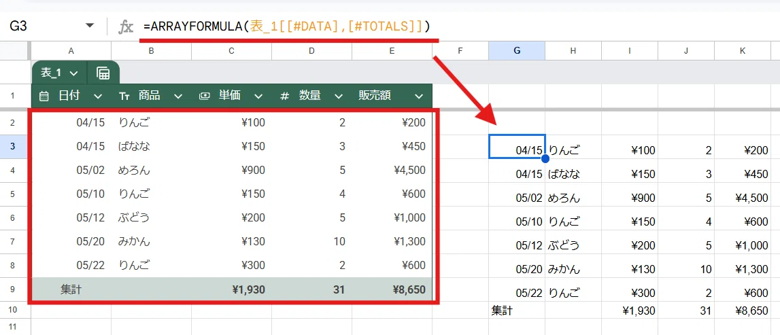Image resolution: width=780 pixels, height=335 pixels.
Task: Select column F header
Action: click(460, 50)
